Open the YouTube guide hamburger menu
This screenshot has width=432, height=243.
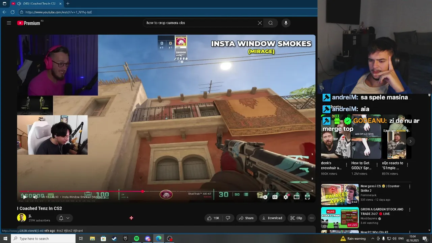9,23
